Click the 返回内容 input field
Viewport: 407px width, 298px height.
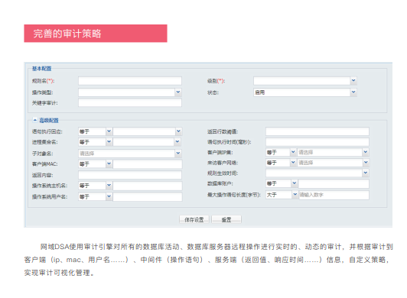pyautogui.click(x=130, y=175)
